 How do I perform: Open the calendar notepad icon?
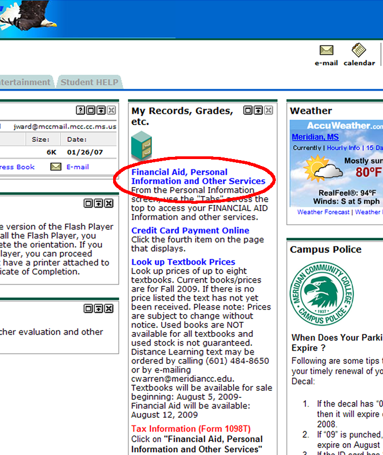click(x=359, y=51)
